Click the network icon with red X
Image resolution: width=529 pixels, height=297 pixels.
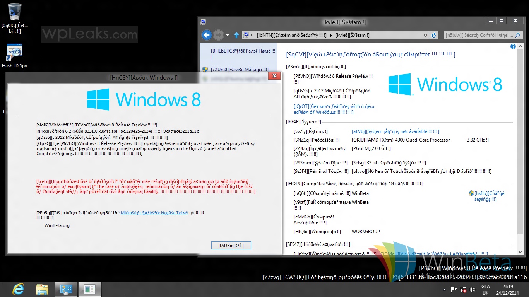click(x=463, y=289)
